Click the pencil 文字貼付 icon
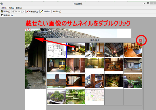This screenshot has height=110, width=156. coord(42,11)
